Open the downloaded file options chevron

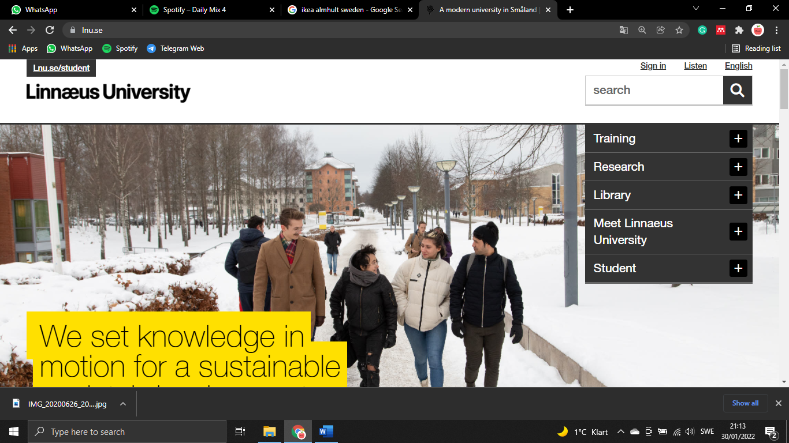(123, 404)
